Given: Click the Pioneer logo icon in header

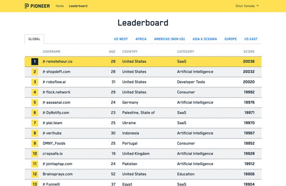Looking at the screenshot, I should click(x=27, y=6).
